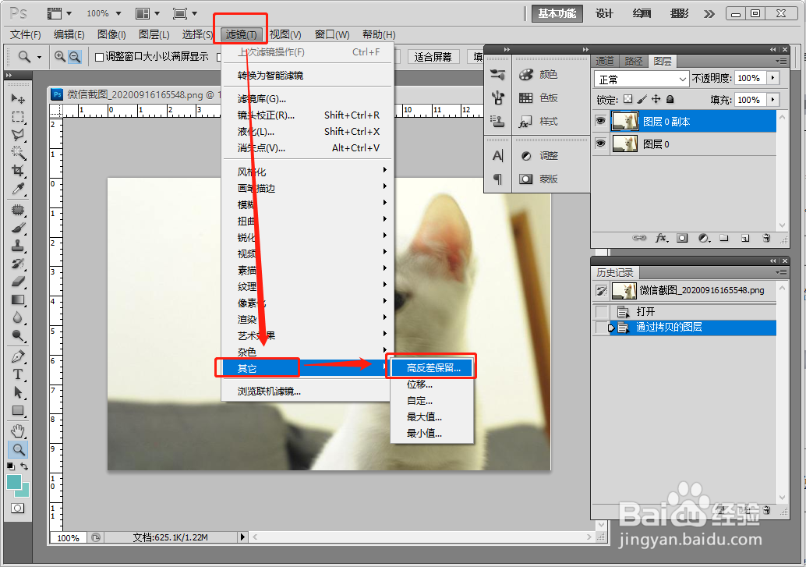806x567 pixels.
Task: Select the Hand tool
Action: point(18,431)
